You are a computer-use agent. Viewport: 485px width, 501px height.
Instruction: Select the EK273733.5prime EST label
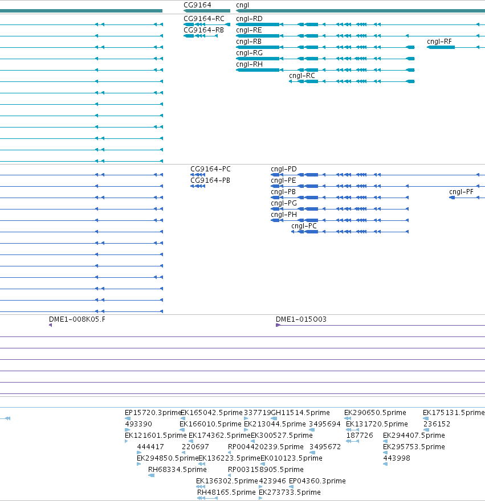click(x=290, y=492)
